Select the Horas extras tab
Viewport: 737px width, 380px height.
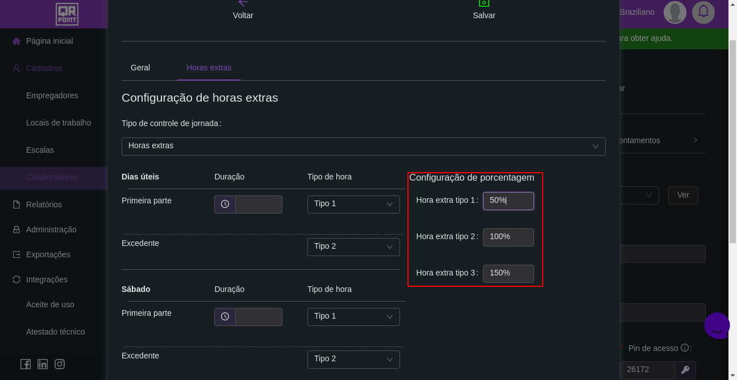209,68
